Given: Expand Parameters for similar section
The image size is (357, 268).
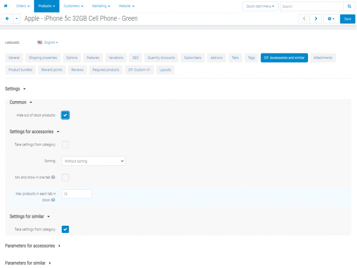Looking at the screenshot, I should point(28,263).
